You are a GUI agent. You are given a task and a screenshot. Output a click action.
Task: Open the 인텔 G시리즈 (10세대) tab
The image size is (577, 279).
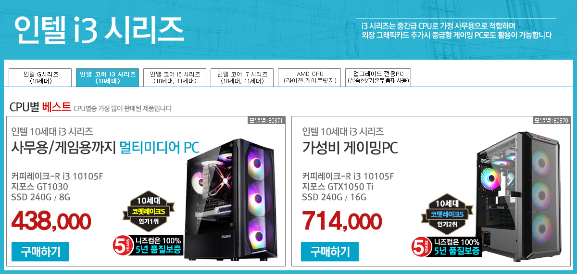coord(41,77)
